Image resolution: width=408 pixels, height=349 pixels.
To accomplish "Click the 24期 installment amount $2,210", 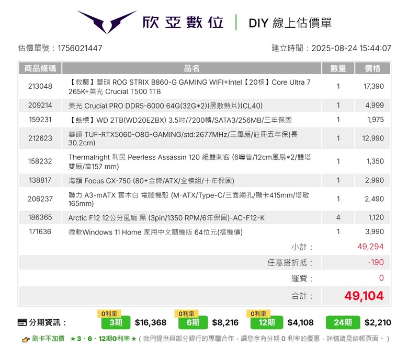I will point(378,322).
